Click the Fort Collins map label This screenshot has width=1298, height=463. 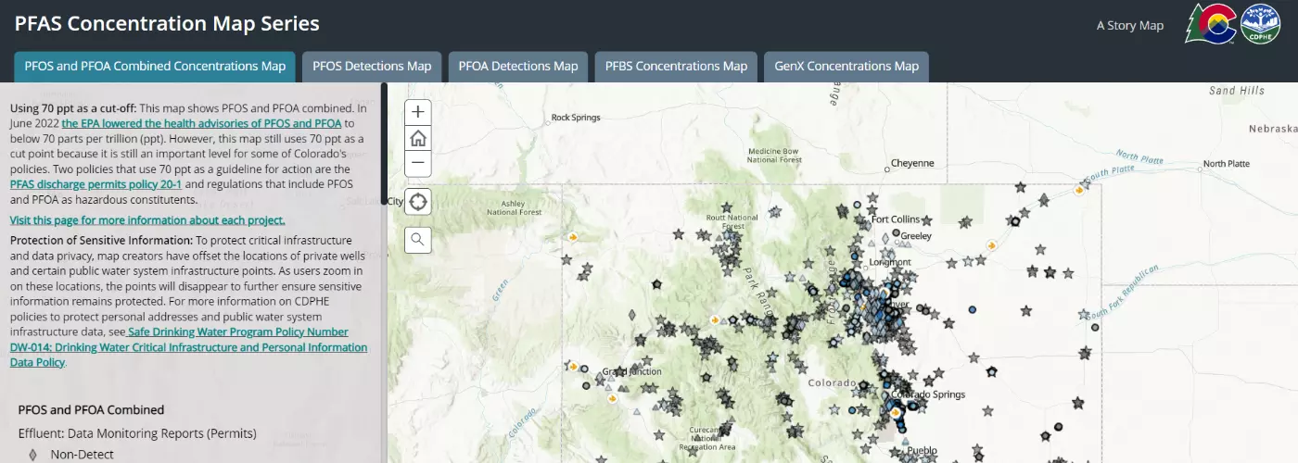coord(896,219)
